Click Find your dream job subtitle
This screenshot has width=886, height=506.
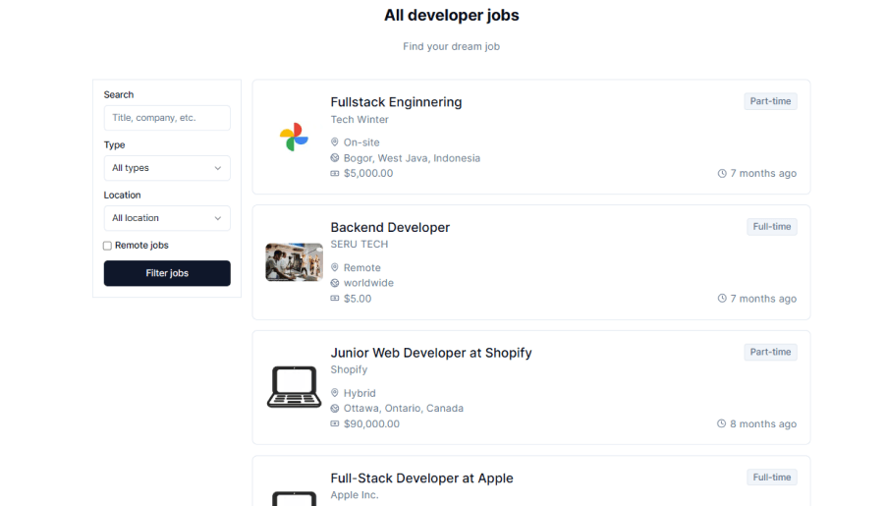(452, 46)
